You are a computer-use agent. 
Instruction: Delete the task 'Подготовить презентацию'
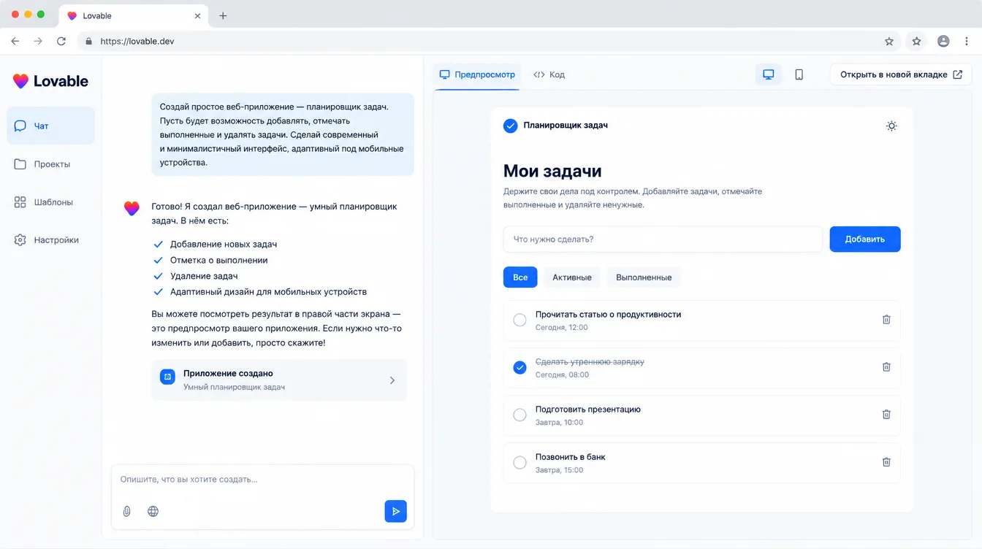[886, 415]
